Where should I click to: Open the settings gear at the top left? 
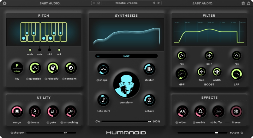pos(4,3)
